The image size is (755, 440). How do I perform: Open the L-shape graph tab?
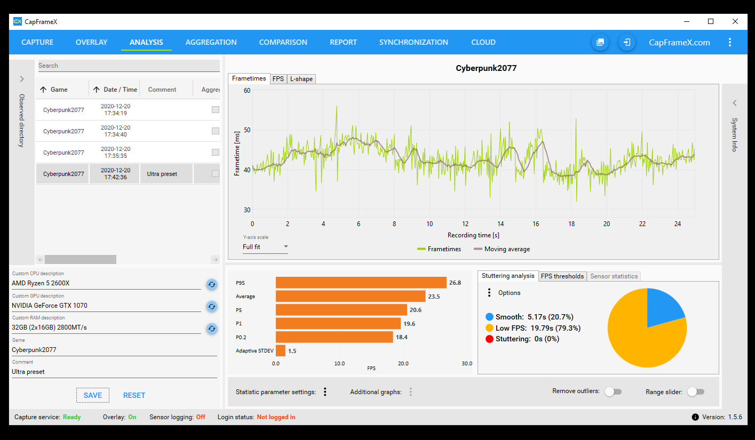coord(301,79)
